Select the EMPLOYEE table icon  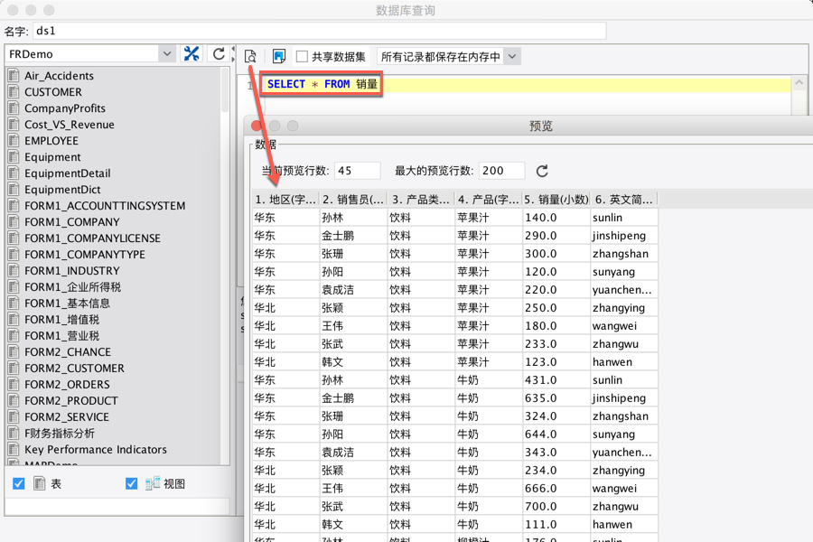pyautogui.click(x=14, y=141)
